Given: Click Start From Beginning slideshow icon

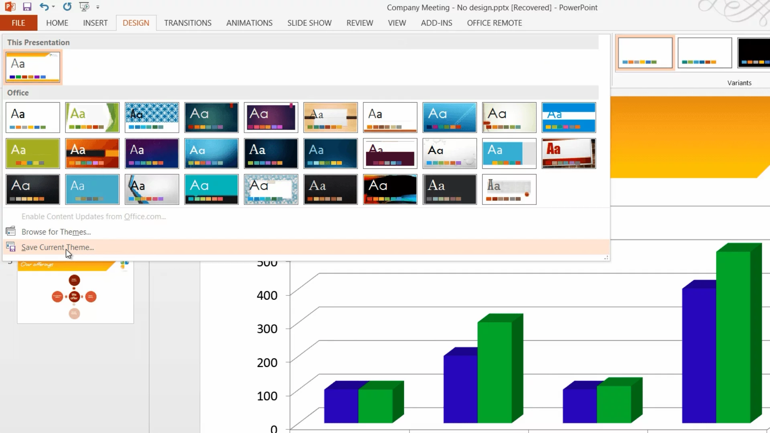Looking at the screenshot, I should point(84,7).
